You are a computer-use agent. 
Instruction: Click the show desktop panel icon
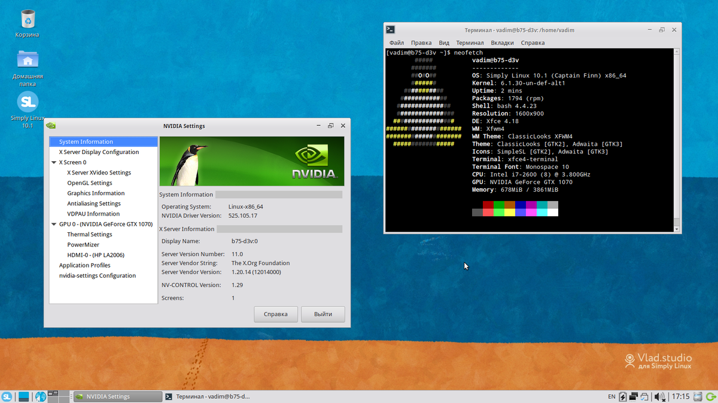point(24,396)
